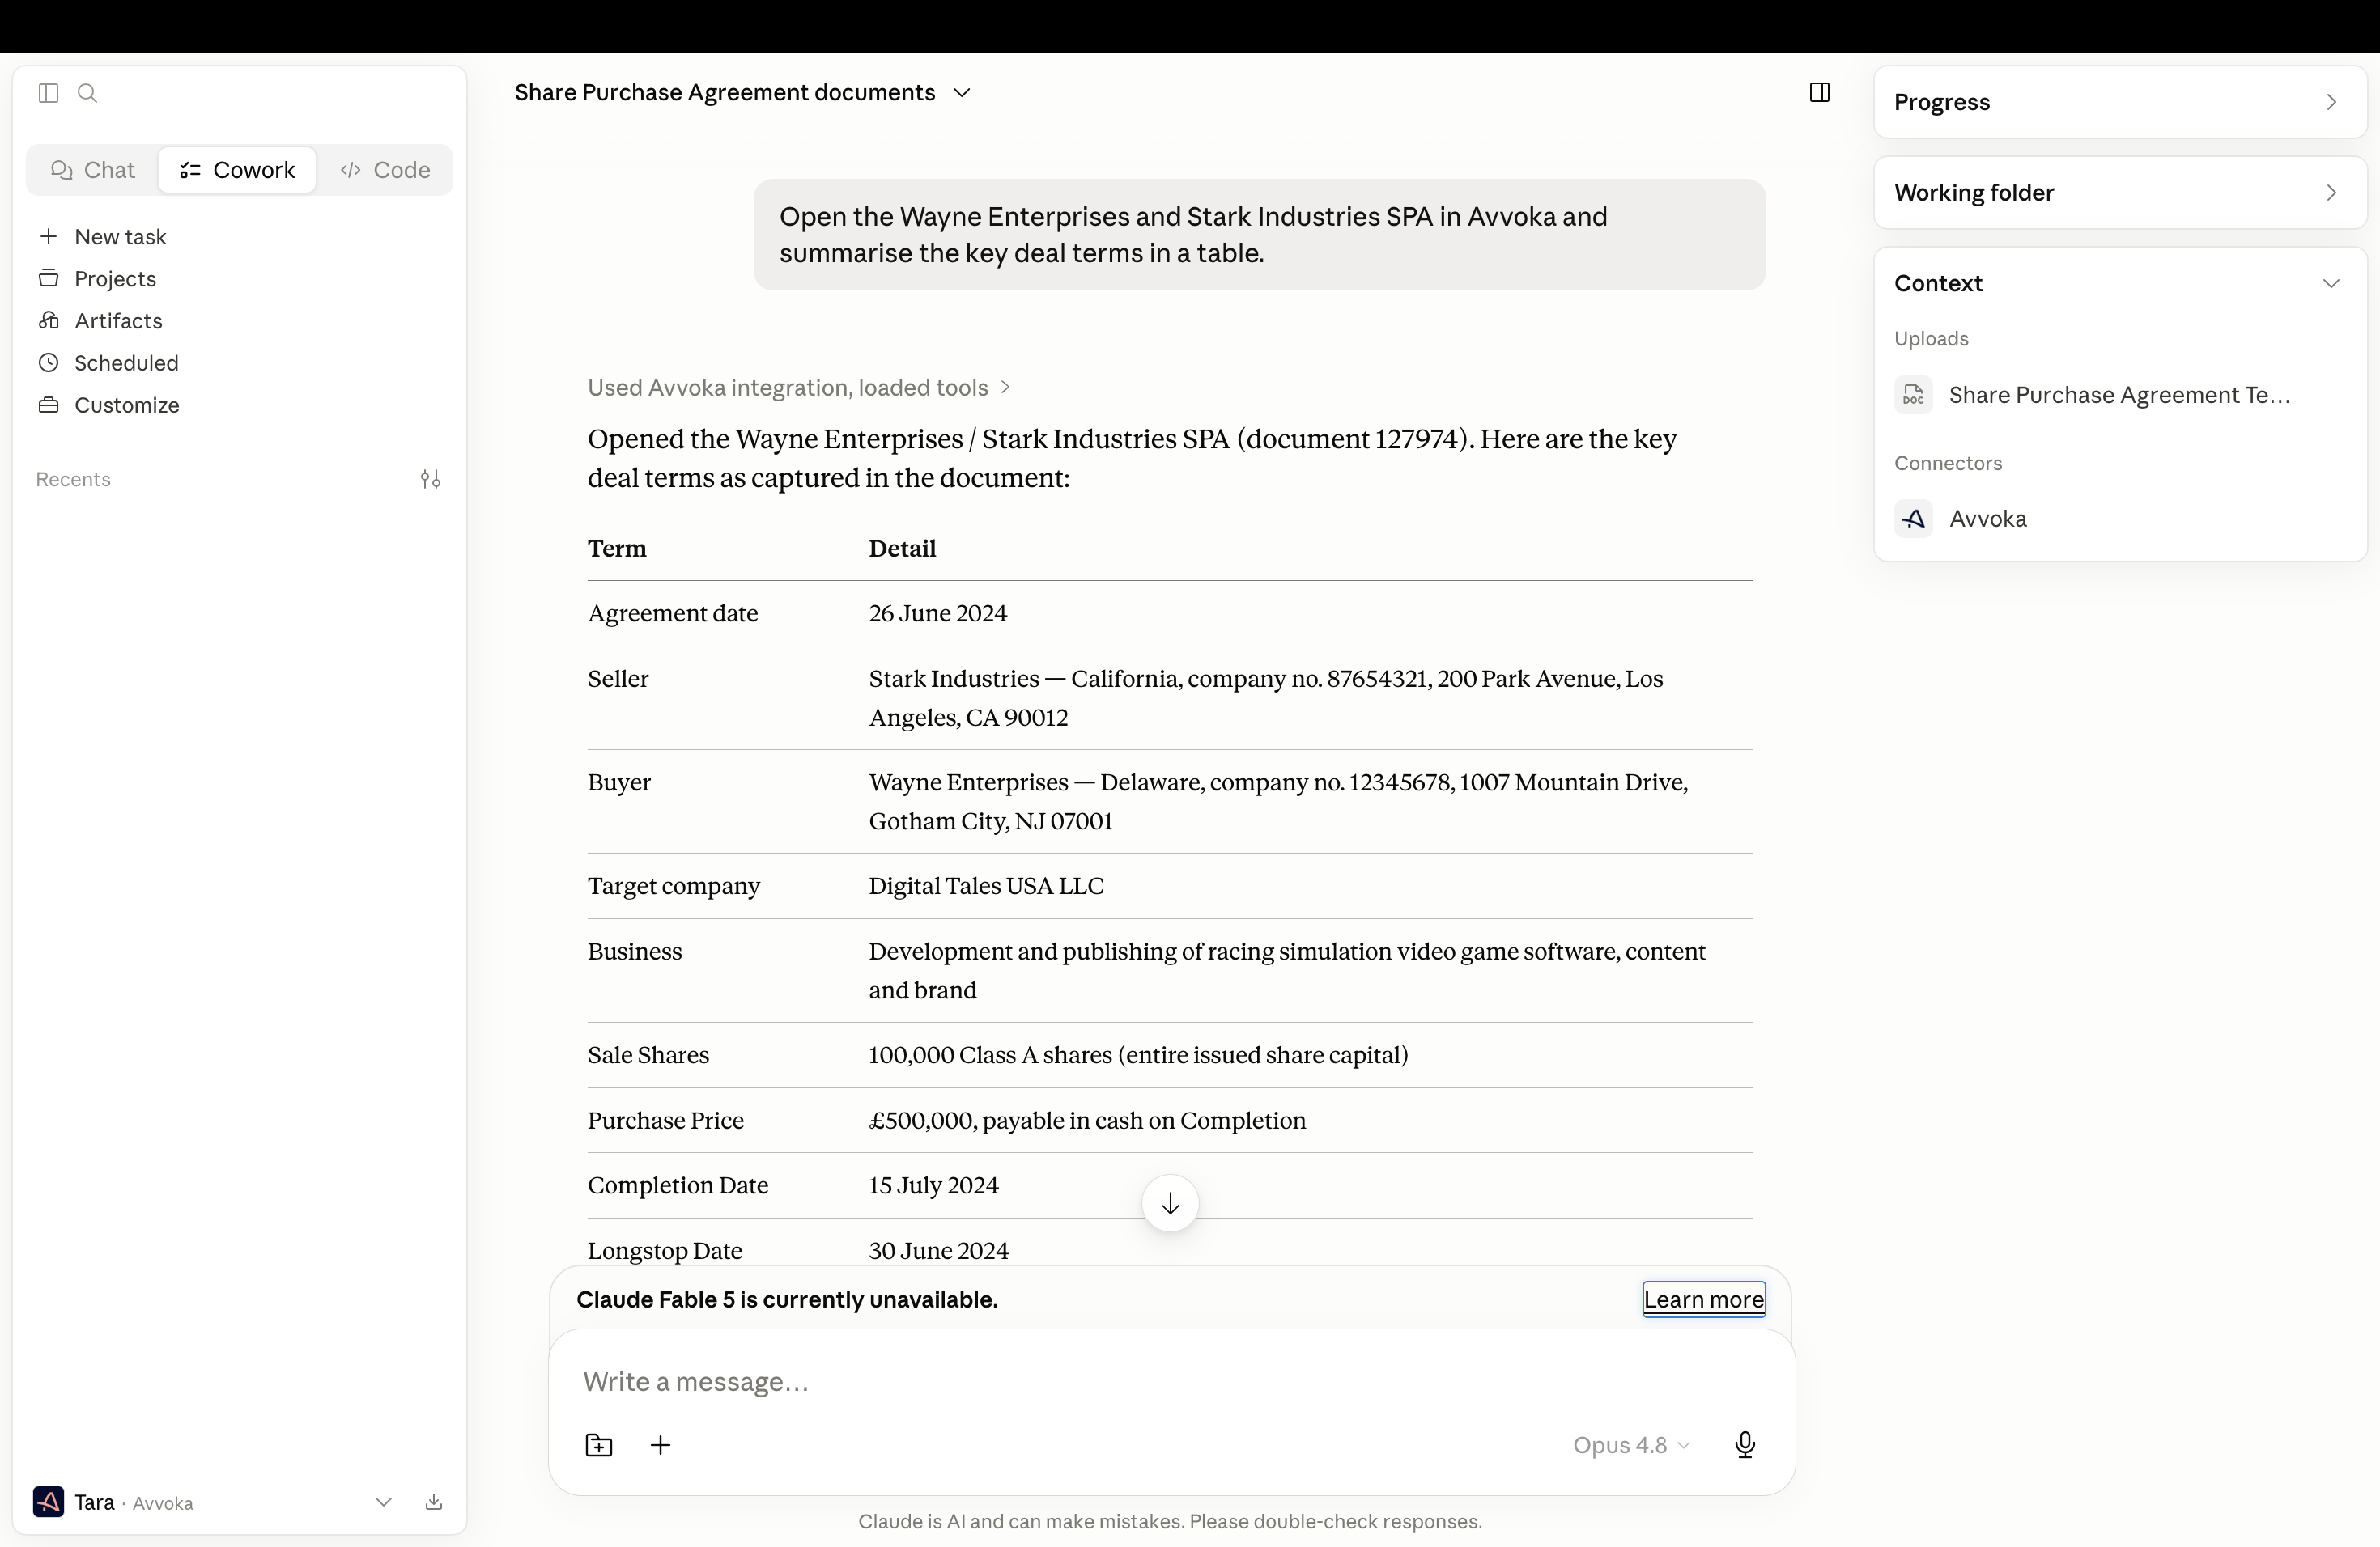Viewport: 2380px width, 1547px height.
Task: Select the '15 July 2024' completion date
Action: pyautogui.click(x=933, y=1186)
